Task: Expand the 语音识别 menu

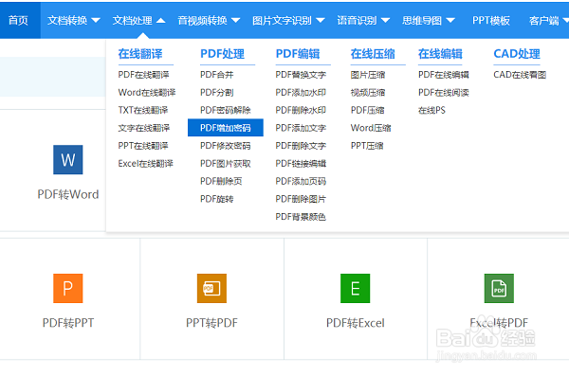Action: pos(363,20)
